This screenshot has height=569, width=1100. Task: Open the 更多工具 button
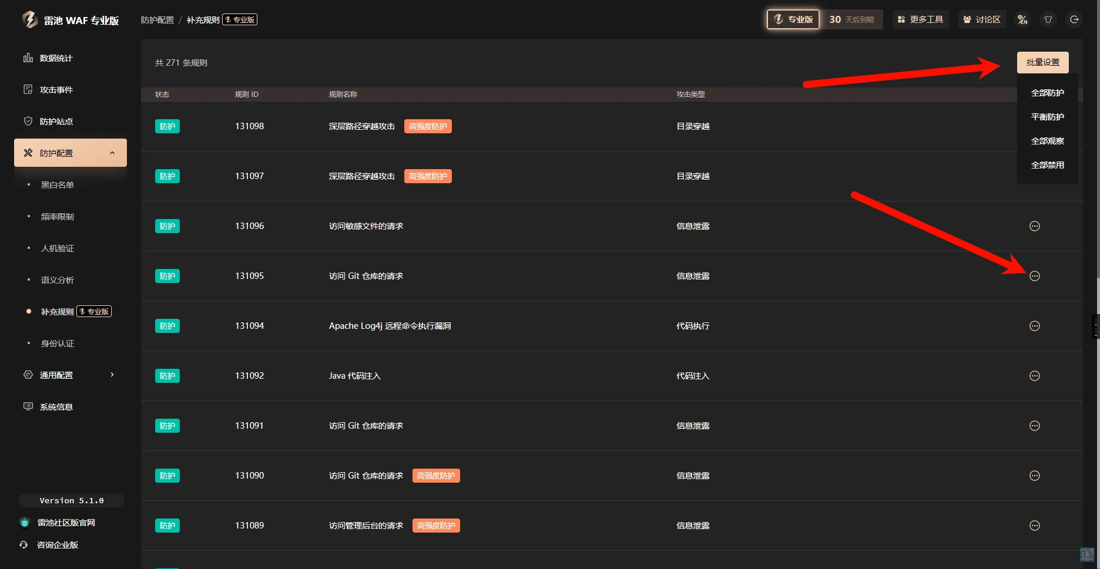(920, 19)
